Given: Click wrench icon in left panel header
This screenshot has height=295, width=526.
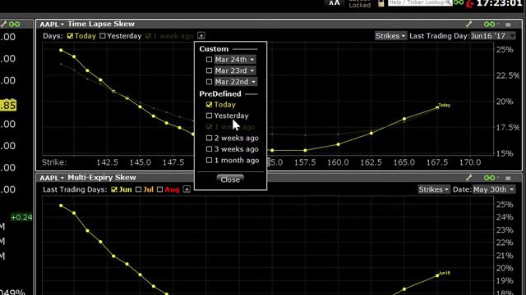Looking at the screenshot, I should pos(3,24).
